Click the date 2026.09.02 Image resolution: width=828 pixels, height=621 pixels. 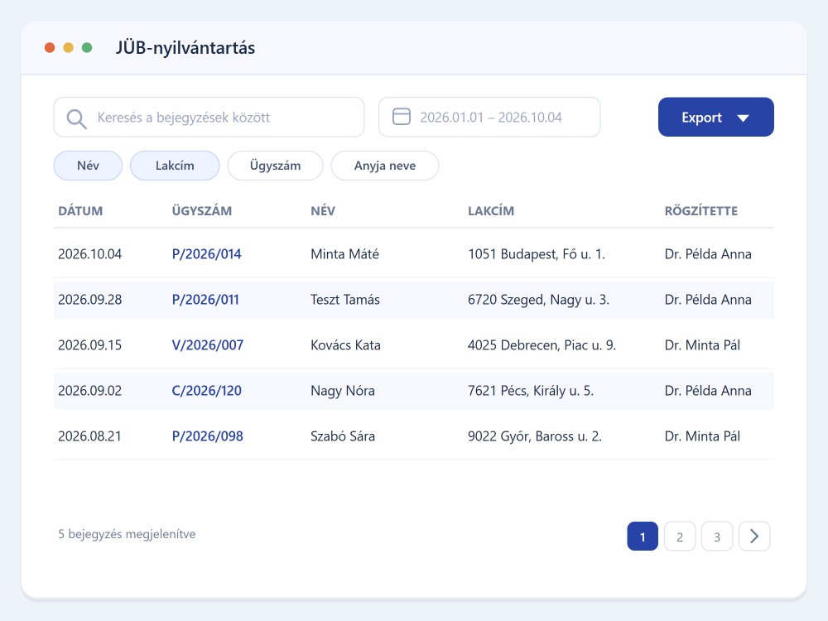click(89, 390)
